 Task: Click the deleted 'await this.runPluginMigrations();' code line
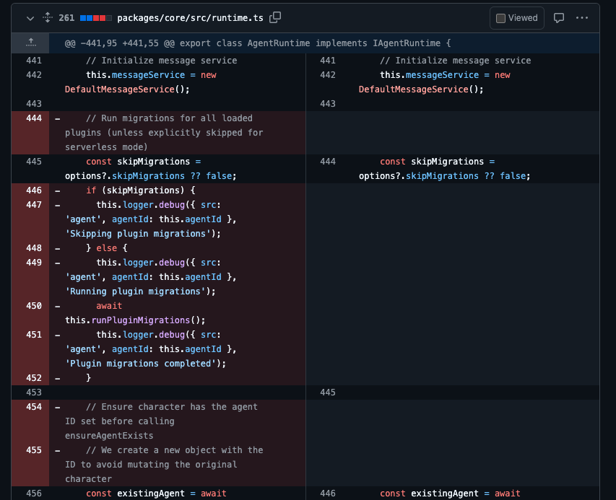click(x=135, y=320)
